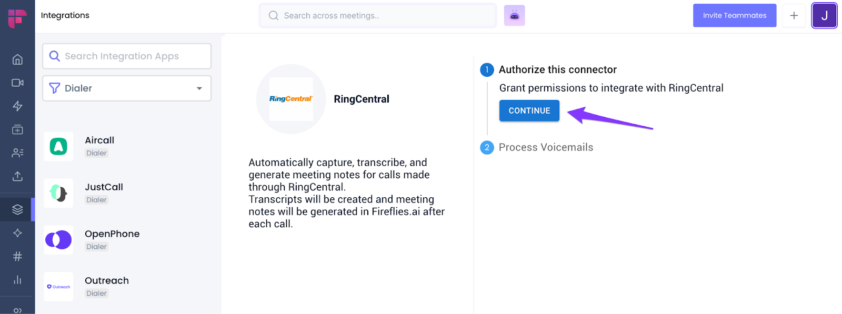Select the Meetings video icon in sidebar
Screen dimensions: 842x314
(17, 83)
